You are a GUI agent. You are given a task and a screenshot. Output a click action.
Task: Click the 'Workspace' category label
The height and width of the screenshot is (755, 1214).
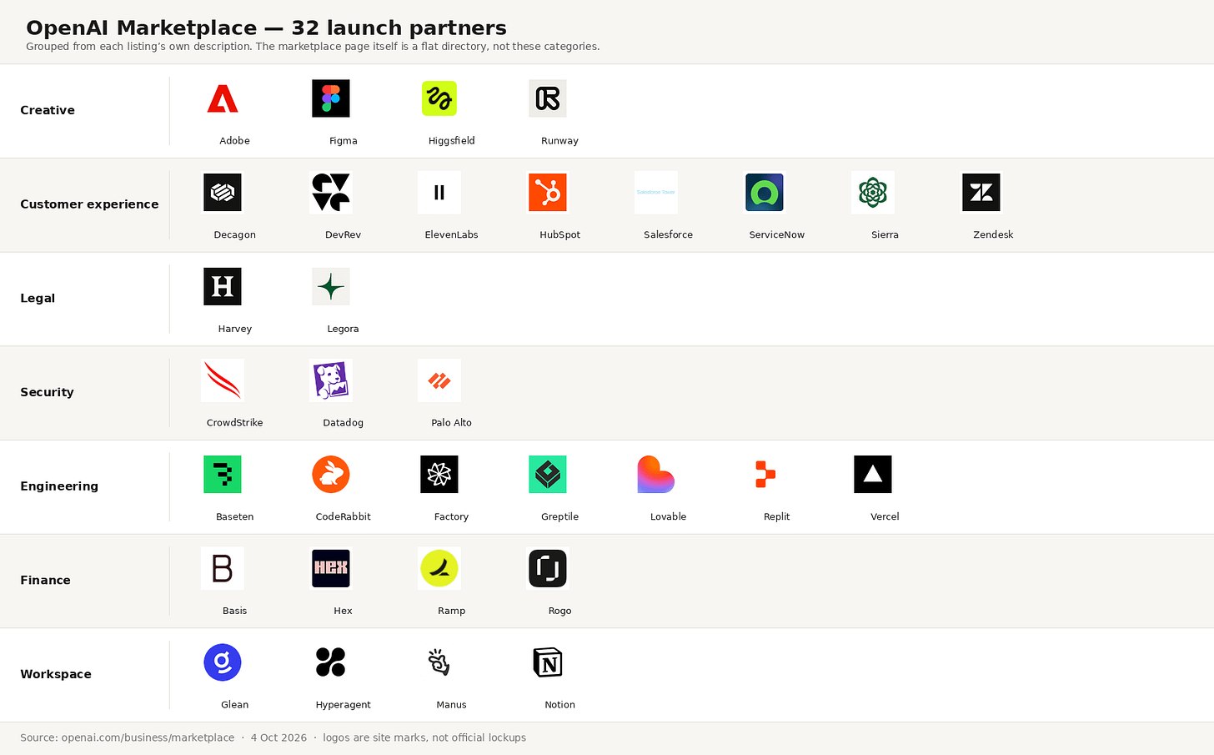coord(56,674)
